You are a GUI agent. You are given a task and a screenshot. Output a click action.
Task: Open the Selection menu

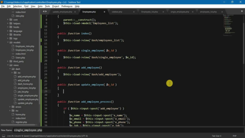[17, 6]
